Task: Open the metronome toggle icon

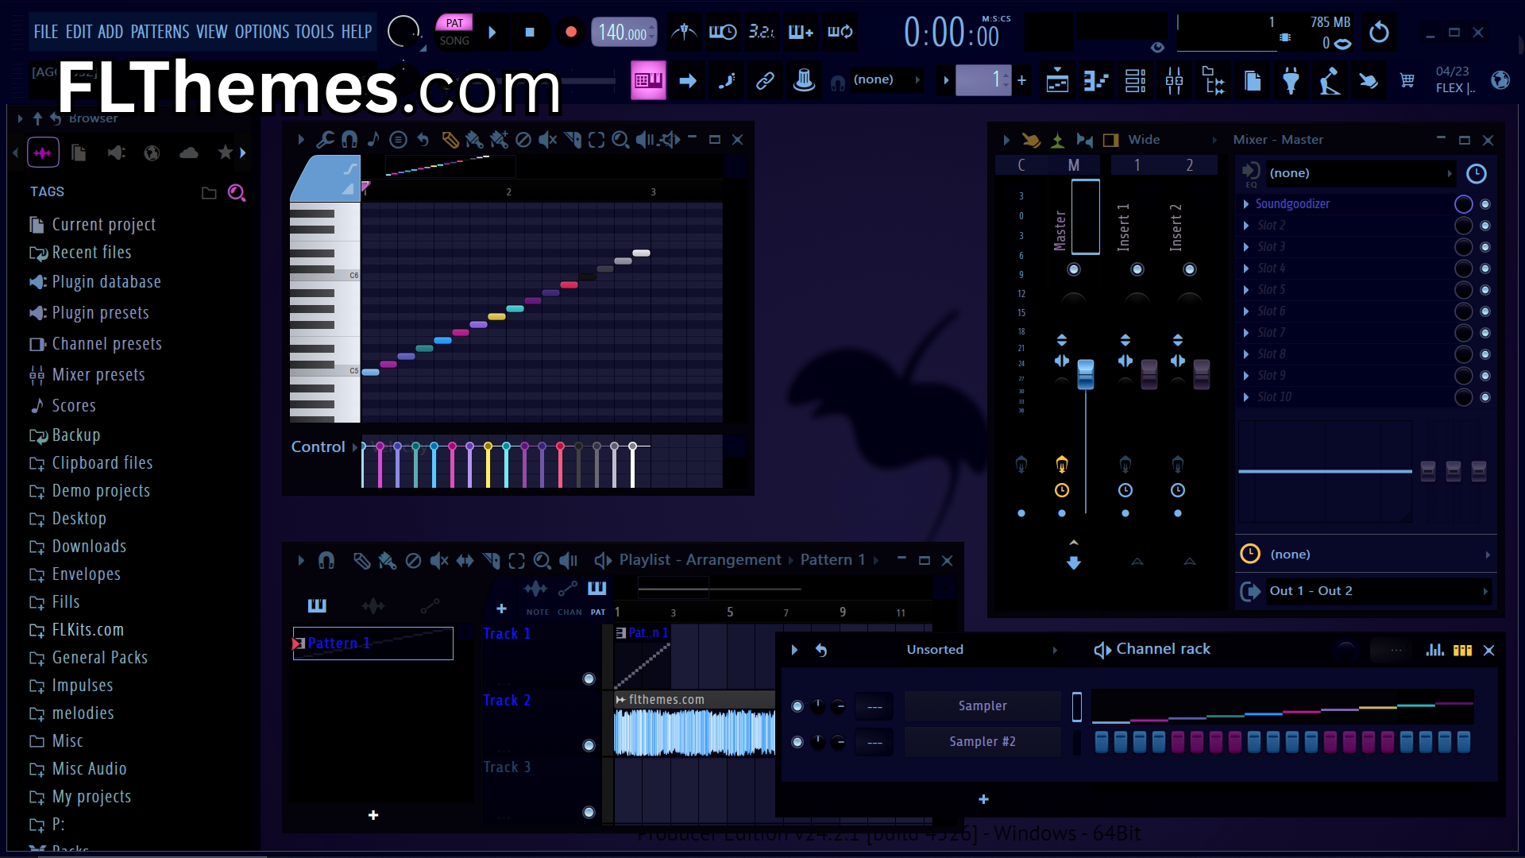Action: point(684,32)
